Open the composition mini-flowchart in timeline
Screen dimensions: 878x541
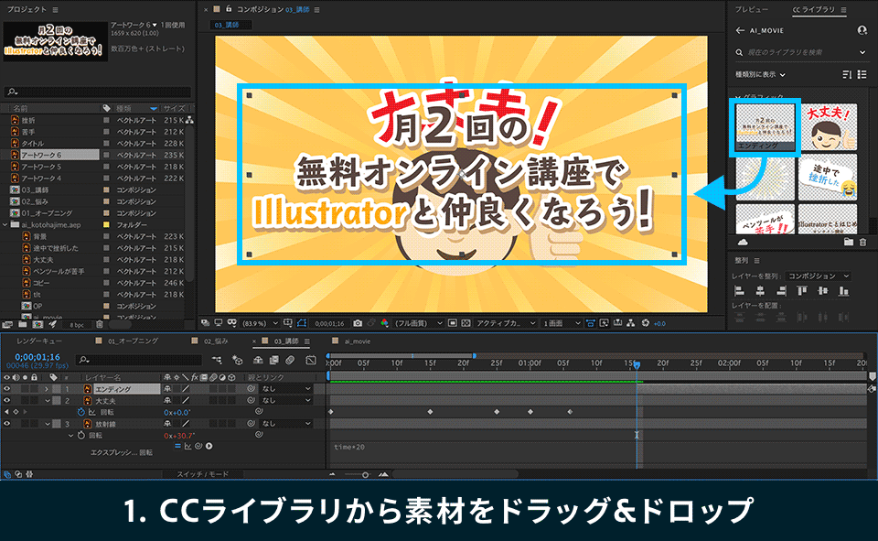(217, 360)
